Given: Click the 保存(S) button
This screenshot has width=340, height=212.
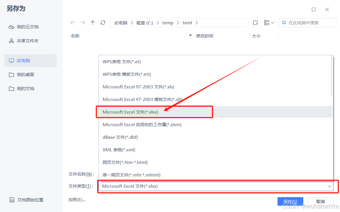Looking at the screenshot, I should [290, 201].
